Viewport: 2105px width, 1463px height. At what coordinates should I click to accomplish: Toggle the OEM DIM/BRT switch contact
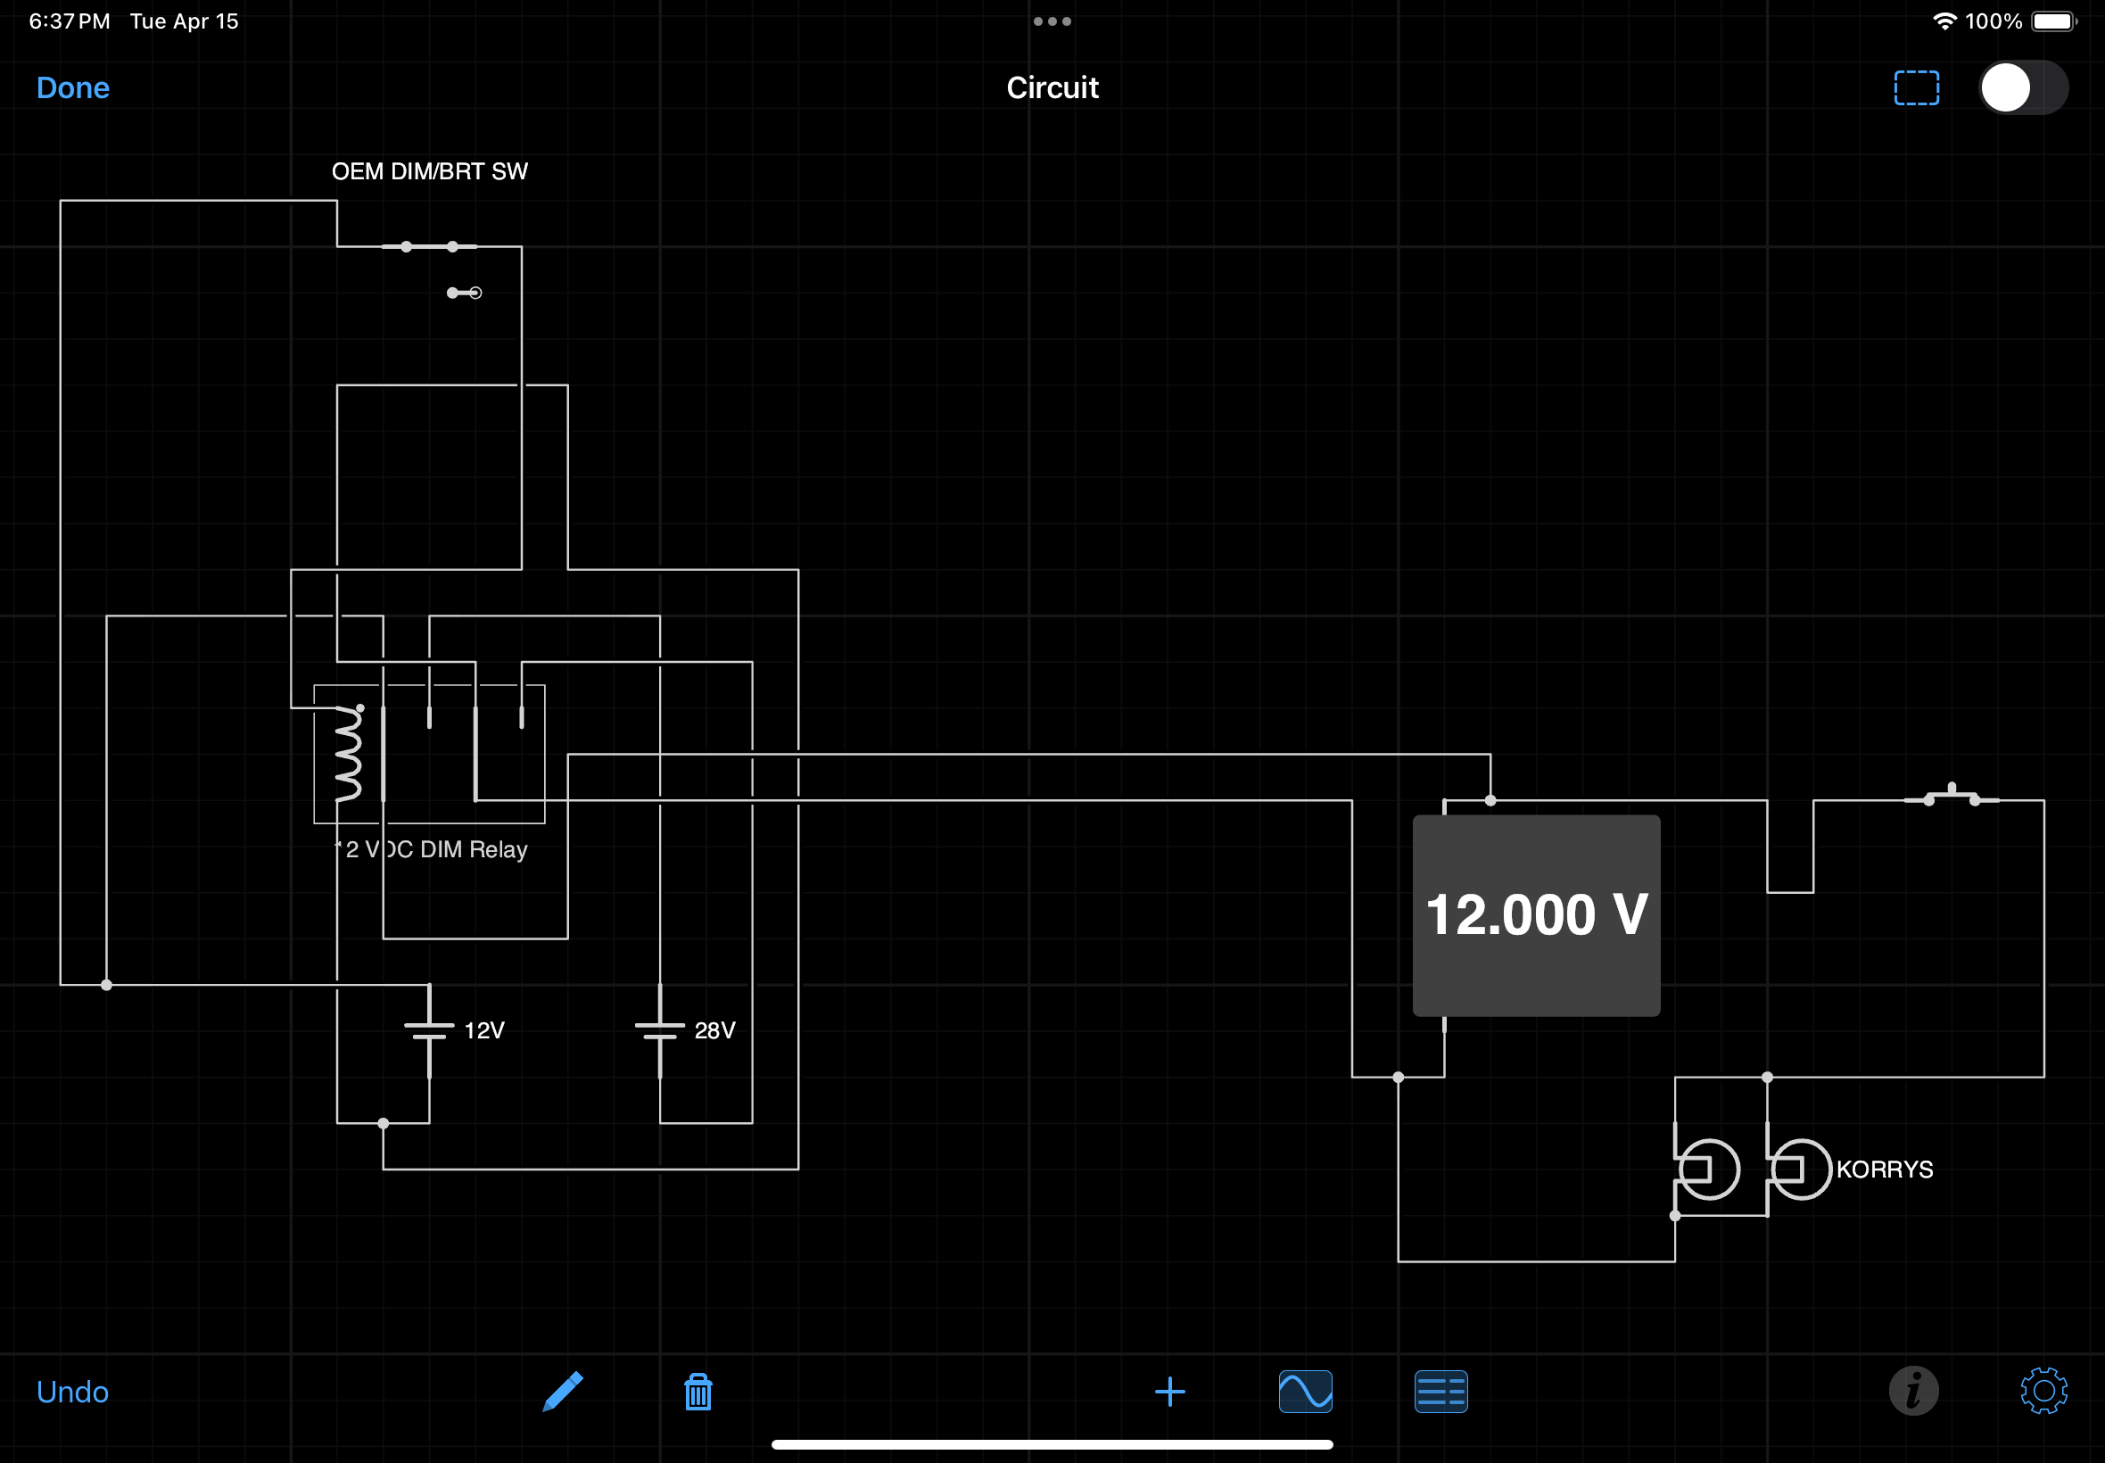430,246
